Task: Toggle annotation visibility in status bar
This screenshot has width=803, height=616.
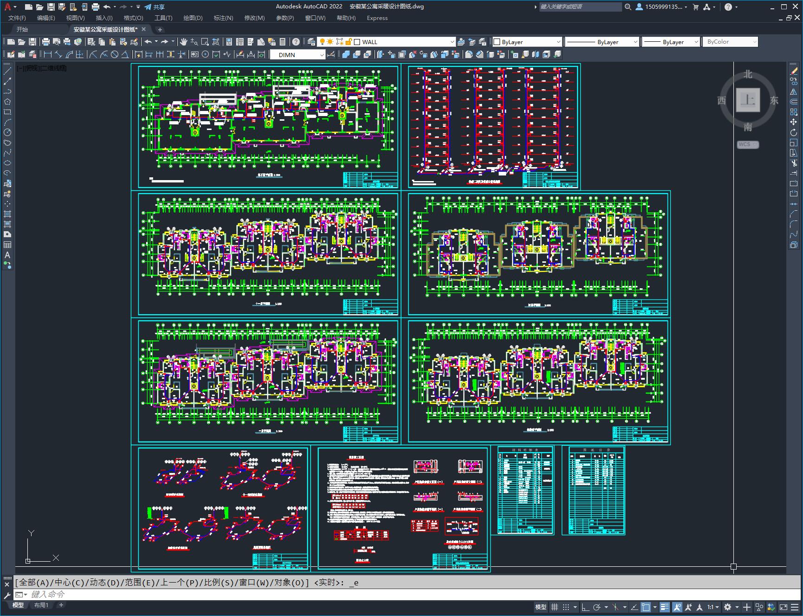Action: click(677, 607)
